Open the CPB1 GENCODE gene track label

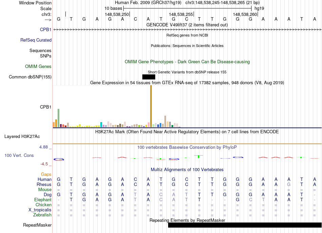[x=46, y=29]
